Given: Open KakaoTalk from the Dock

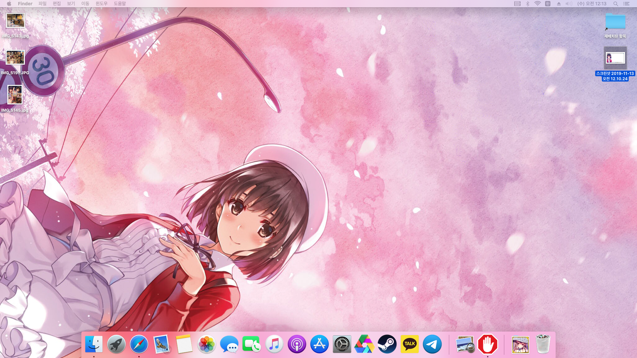Looking at the screenshot, I should (x=410, y=344).
